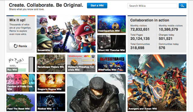Open the SmashWiki thumbnail

click(x=66, y=34)
